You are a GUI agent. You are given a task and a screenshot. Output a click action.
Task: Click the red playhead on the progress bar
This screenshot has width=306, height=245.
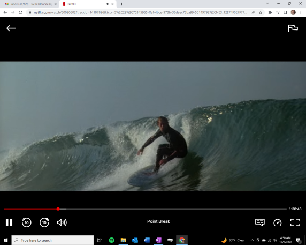pos(58,209)
